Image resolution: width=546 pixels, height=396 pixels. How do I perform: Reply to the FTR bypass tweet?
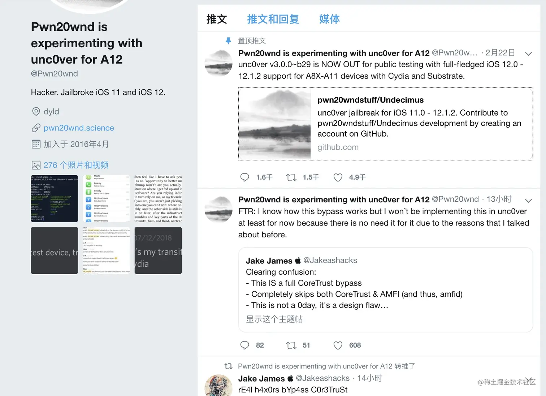coord(245,345)
